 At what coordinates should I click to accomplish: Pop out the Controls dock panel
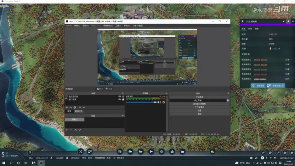pos(228,93)
